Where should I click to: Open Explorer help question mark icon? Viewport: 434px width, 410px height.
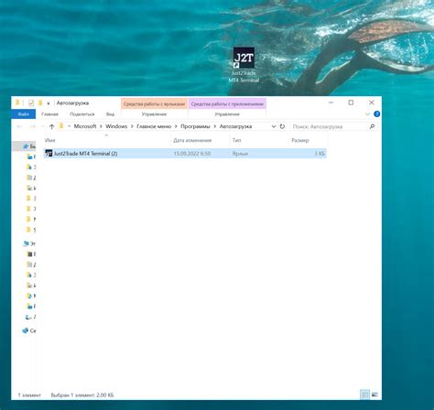[x=377, y=113]
